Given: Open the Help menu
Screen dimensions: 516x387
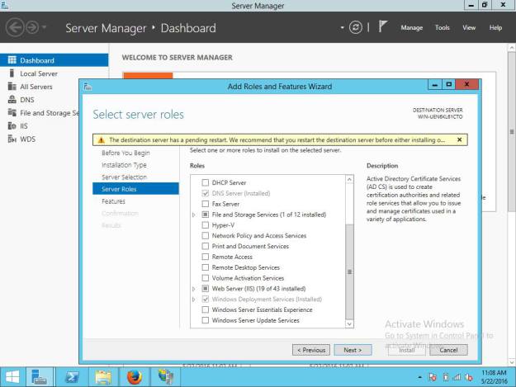Looking at the screenshot, I should (x=495, y=27).
